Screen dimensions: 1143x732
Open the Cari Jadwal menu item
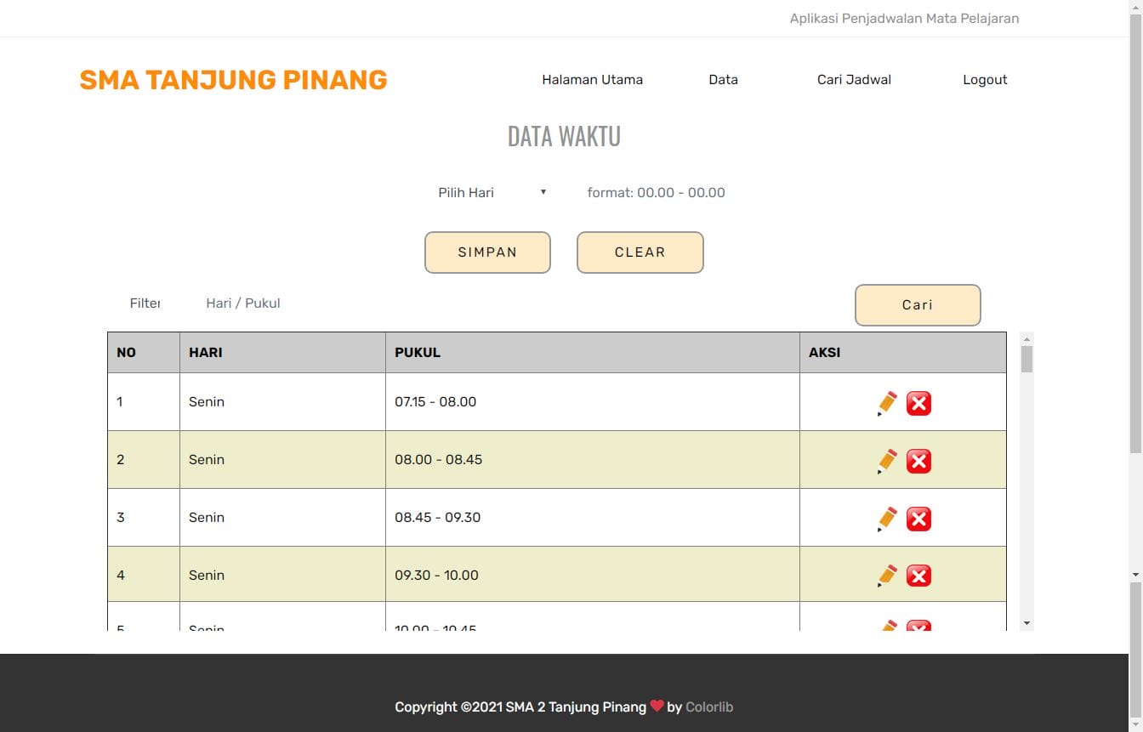click(854, 80)
